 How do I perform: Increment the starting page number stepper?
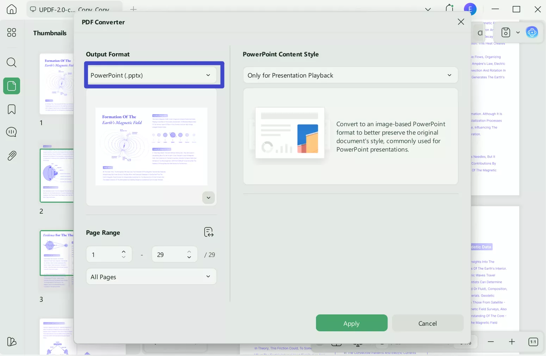[124, 251]
